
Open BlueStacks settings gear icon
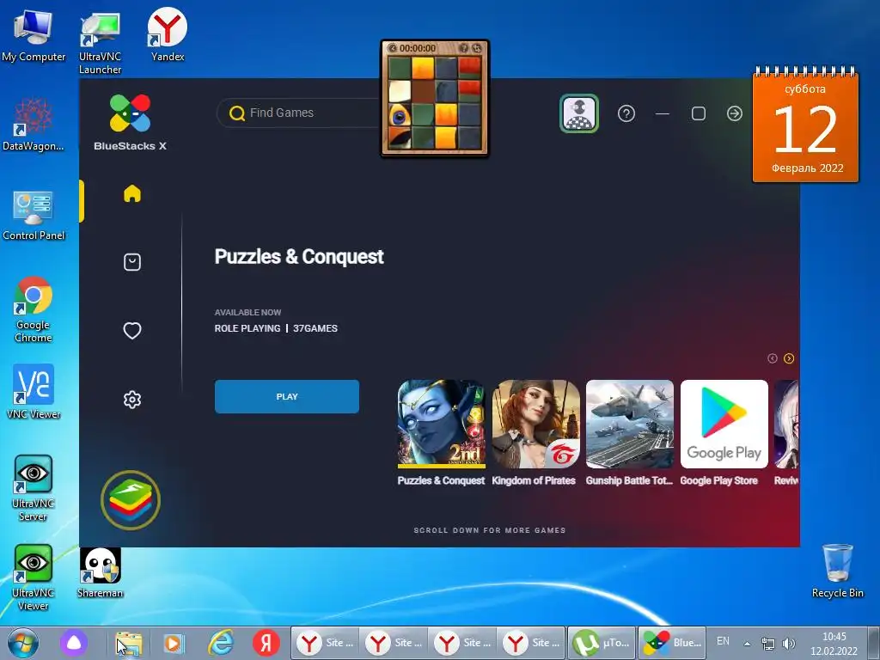[131, 400]
